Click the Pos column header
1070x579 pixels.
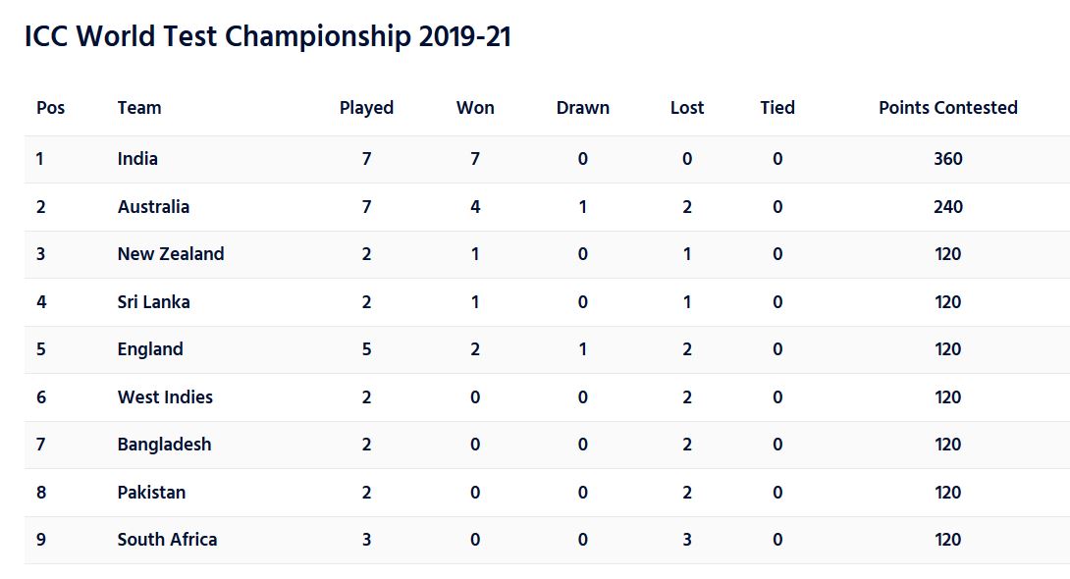pos(50,108)
